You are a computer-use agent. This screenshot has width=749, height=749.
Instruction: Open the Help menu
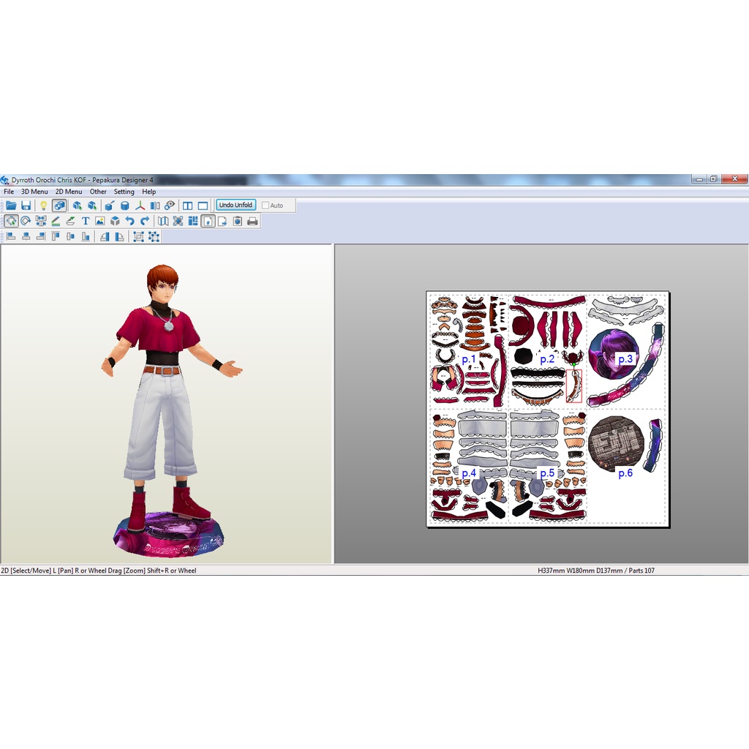148,192
